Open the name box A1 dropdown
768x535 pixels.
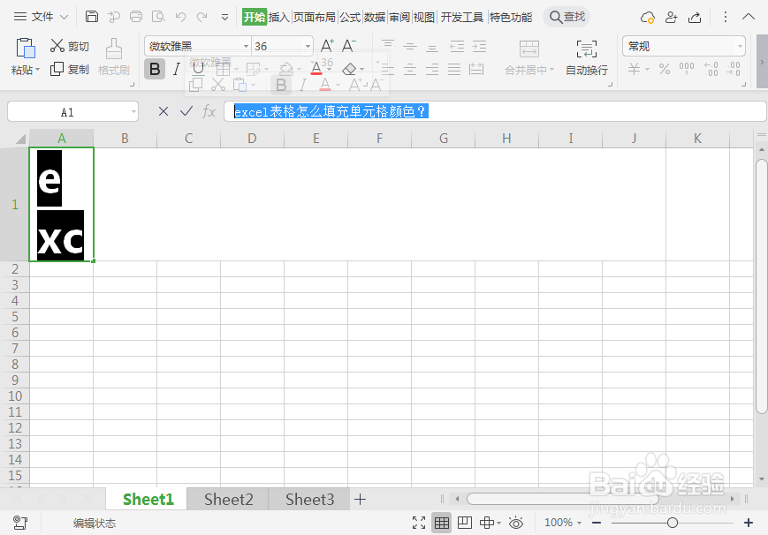point(133,112)
